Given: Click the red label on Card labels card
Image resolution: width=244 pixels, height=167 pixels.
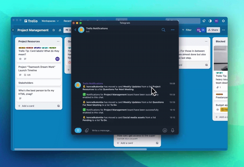Looking at the screenshot, I should [30, 48].
